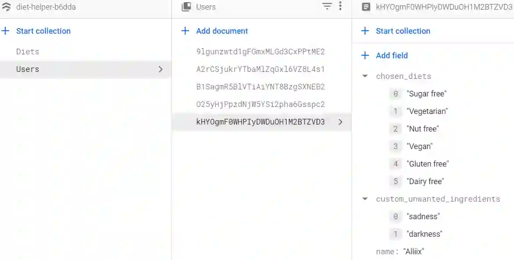Click the Add document button
514x260 pixels.
click(x=222, y=31)
